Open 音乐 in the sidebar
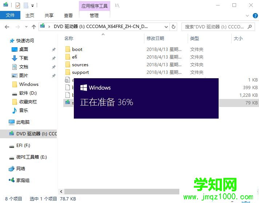 coord(24,110)
